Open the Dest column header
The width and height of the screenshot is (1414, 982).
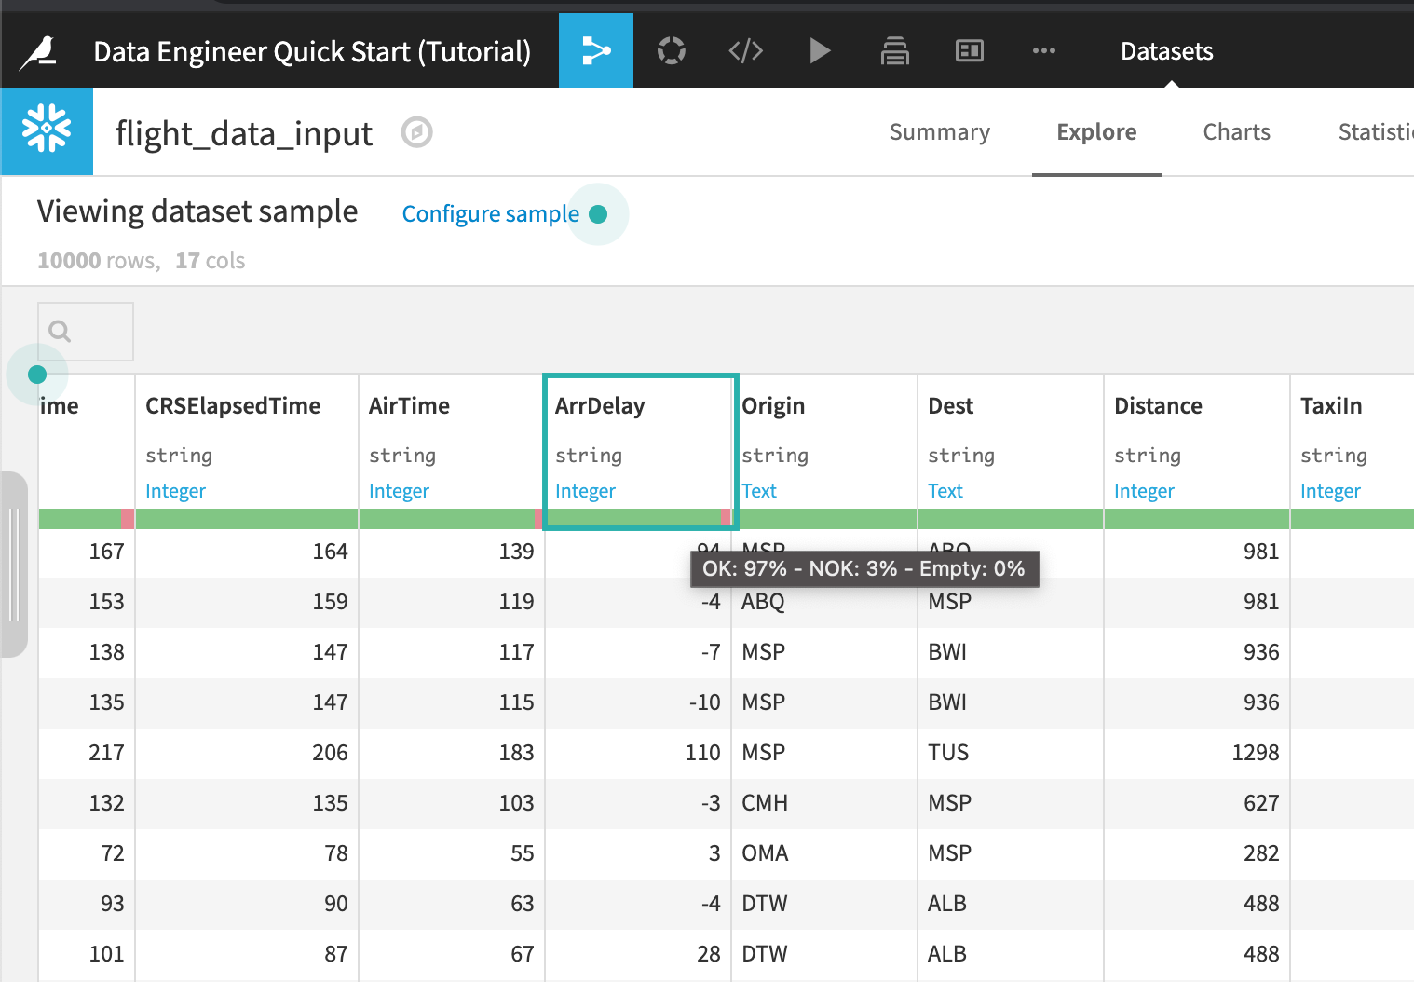pyautogui.click(x=950, y=406)
